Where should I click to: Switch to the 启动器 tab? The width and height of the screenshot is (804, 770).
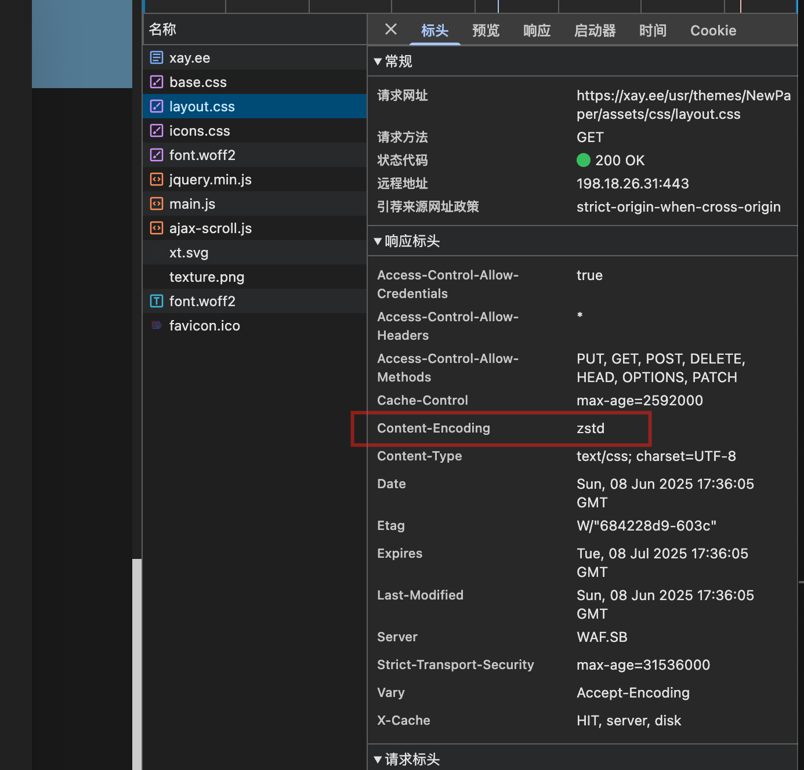point(595,31)
